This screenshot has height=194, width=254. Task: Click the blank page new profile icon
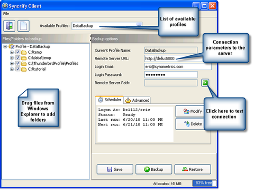pos(23,26)
